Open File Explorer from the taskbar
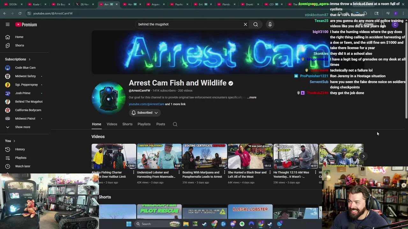The height and width of the screenshot is (229, 408). 186,224
